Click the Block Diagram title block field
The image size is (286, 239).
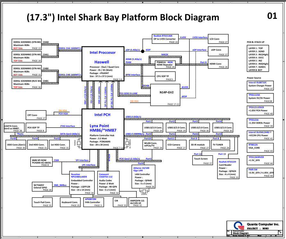241,233
